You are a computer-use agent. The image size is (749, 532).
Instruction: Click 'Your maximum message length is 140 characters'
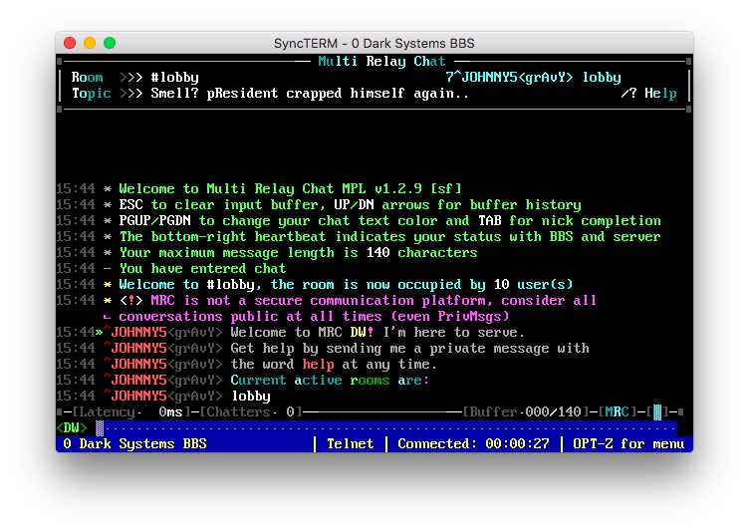point(298,252)
